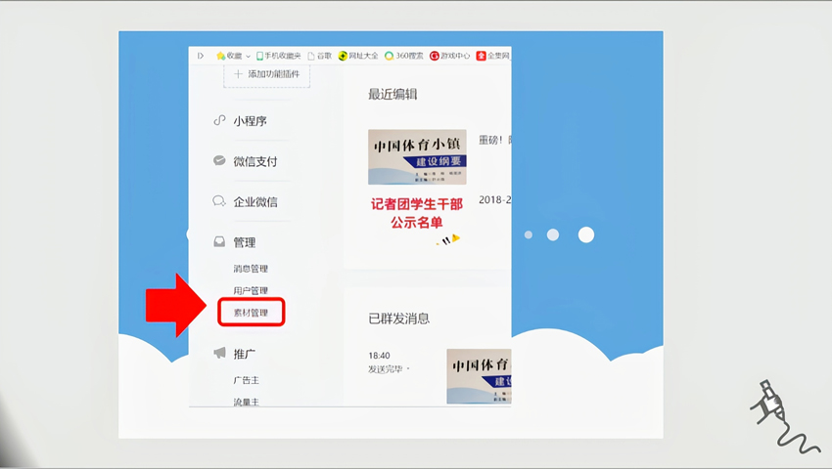Open the 手机收藏夹 bookmark
This screenshot has height=469, width=832.
(279, 56)
